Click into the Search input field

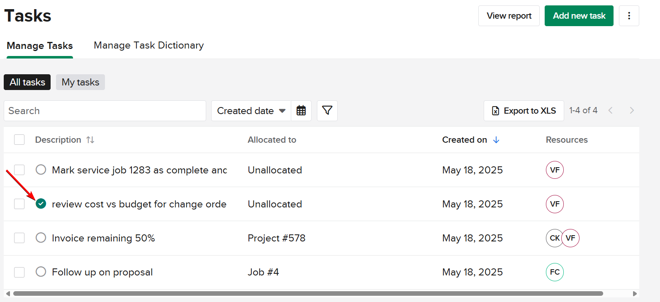click(x=105, y=111)
